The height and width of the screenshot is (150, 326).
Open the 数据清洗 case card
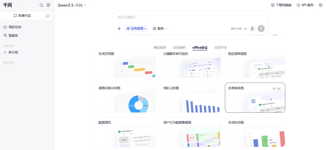coord(125,132)
